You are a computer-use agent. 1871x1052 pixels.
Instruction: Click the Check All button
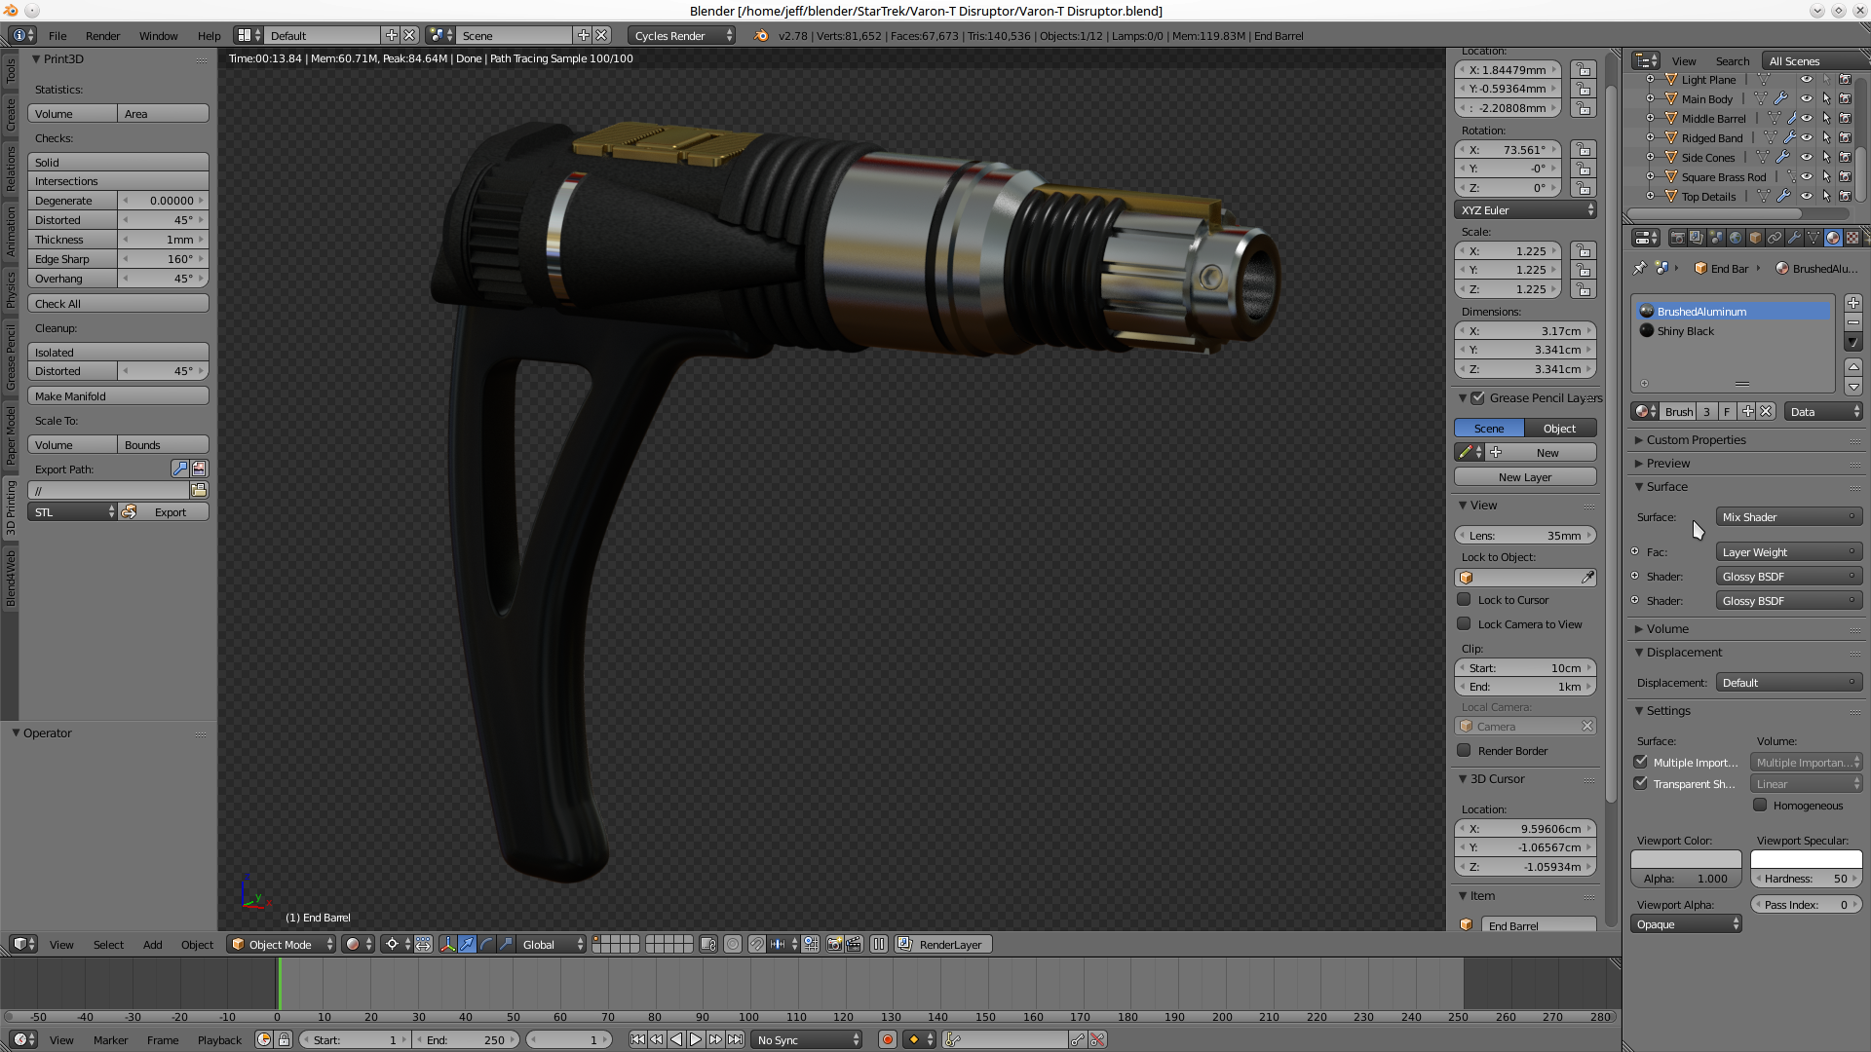[118, 303]
